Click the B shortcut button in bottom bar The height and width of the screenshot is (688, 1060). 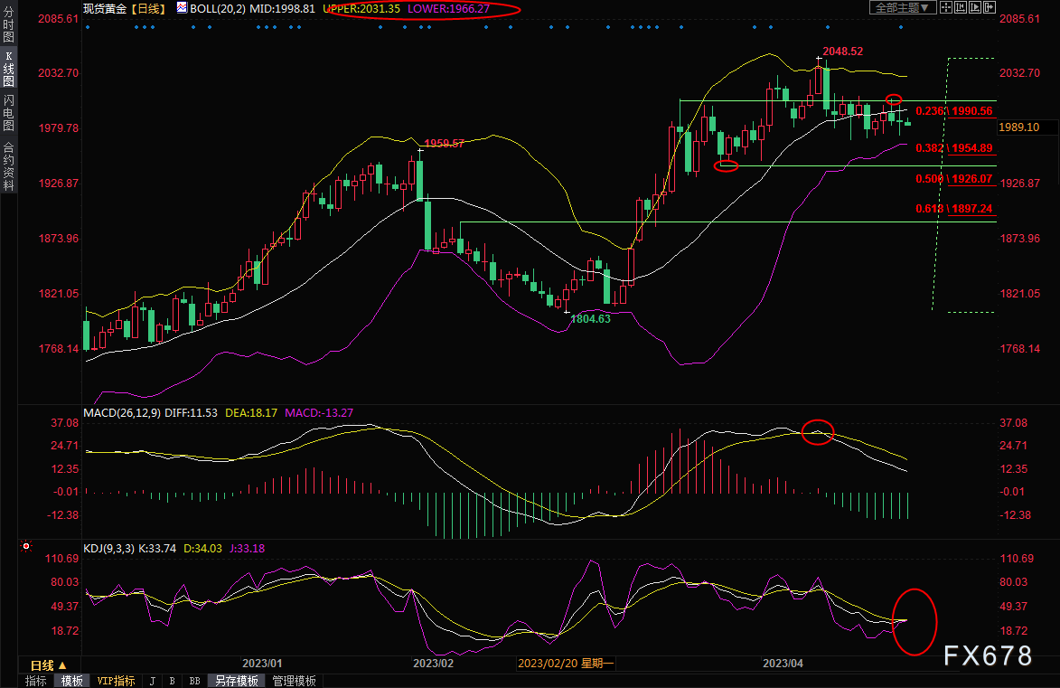(x=173, y=681)
